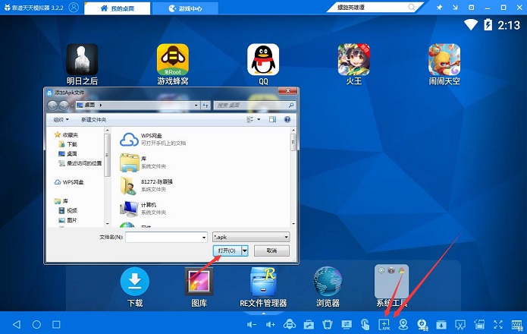
Task: Click the fullscreen expand arrows icon
Action: click(498, 324)
